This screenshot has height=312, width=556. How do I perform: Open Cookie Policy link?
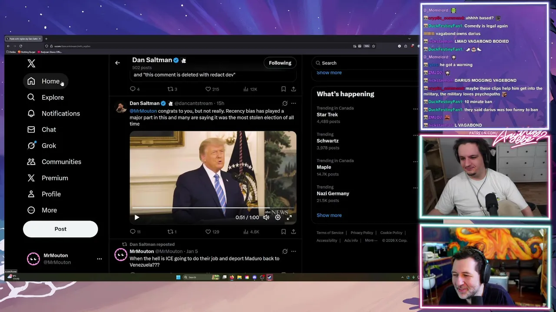pyautogui.click(x=391, y=233)
